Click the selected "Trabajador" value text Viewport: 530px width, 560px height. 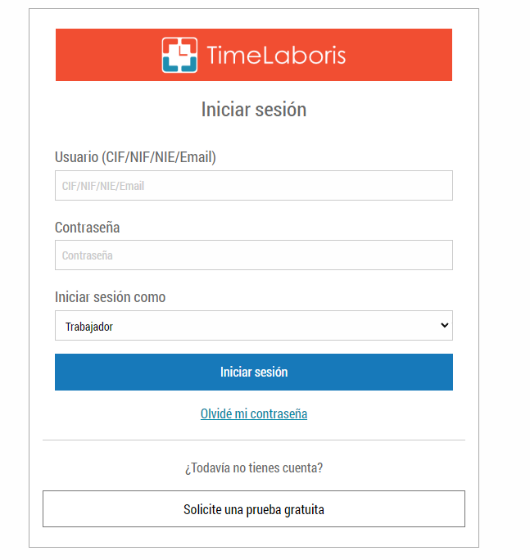89,327
